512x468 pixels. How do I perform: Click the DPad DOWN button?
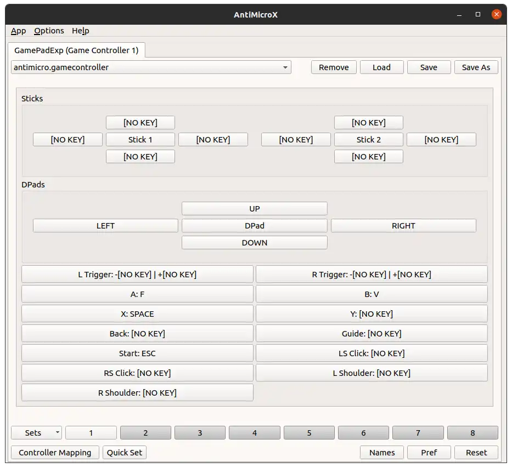click(x=255, y=243)
